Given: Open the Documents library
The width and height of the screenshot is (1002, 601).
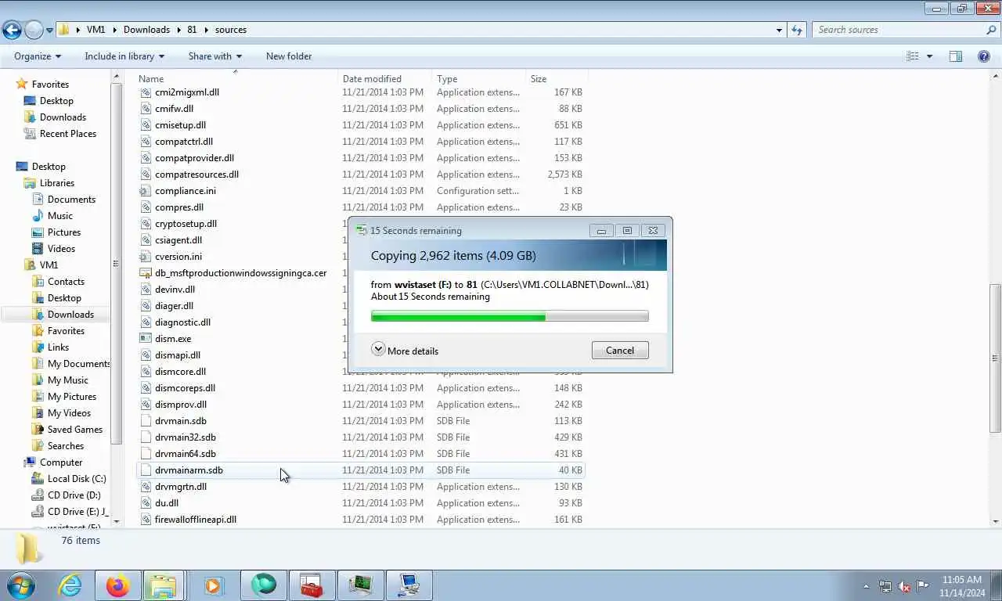Looking at the screenshot, I should (x=71, y=200).
